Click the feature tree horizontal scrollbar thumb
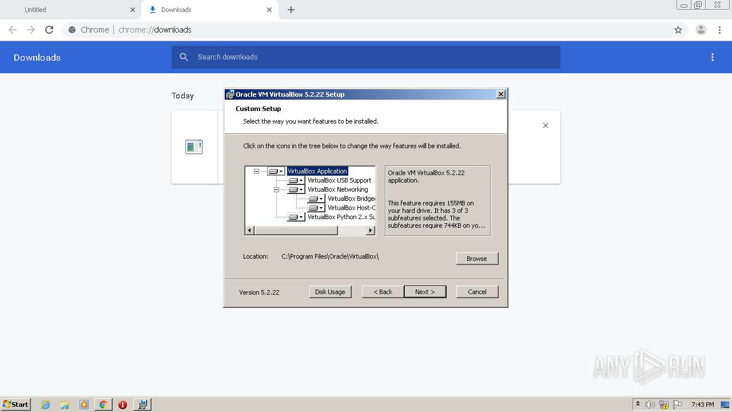 click(296, 231)
